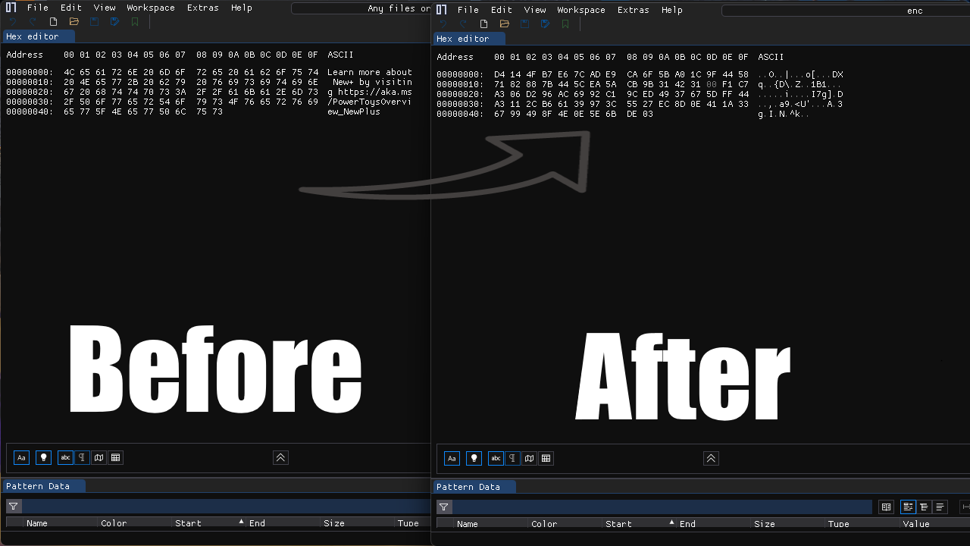Open Workspace menu in right enc window
970x546 pixels.
(x=581, y=10)
